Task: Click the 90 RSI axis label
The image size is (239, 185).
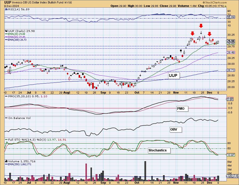Action: click(x=229, y=11)
